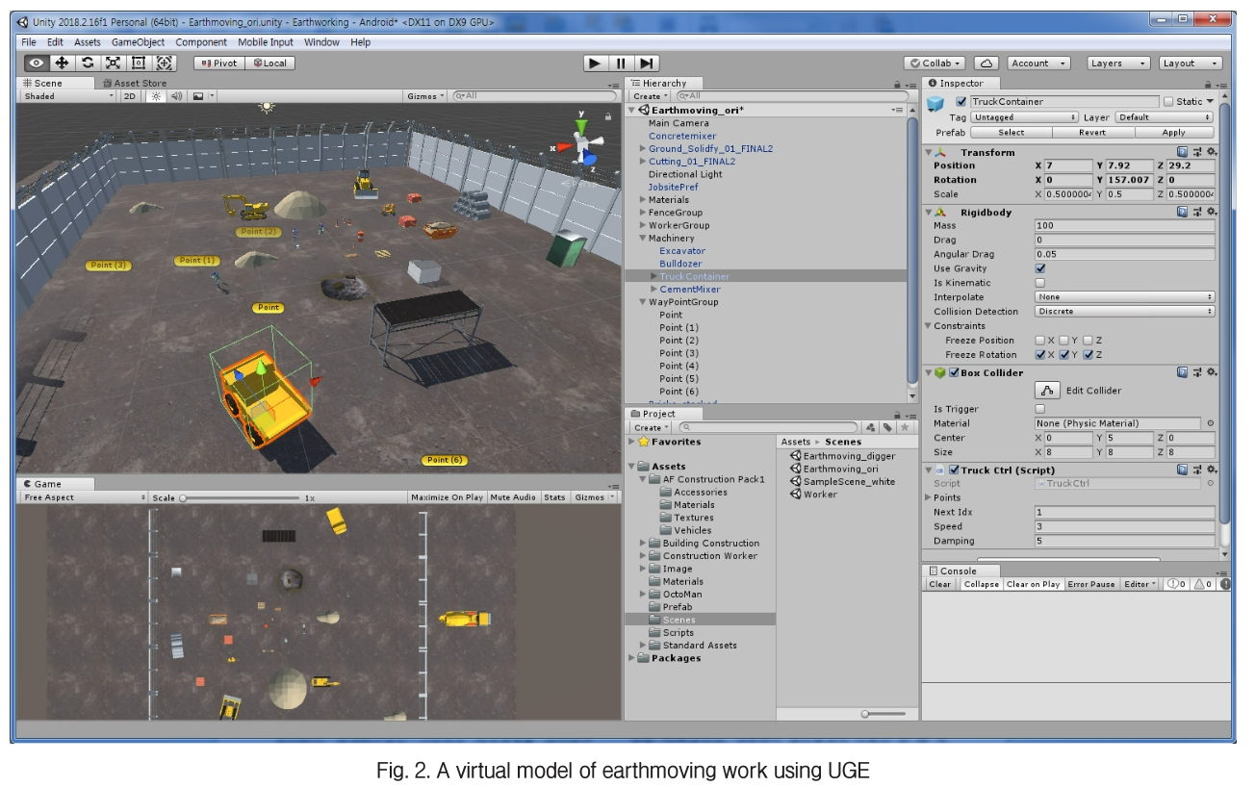Open Rigidbody component gear settings menu
Screen dimensions: 1255x787
coord(1212,212)
